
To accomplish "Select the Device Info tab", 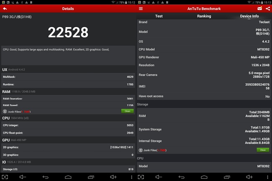I will point(249,16).
